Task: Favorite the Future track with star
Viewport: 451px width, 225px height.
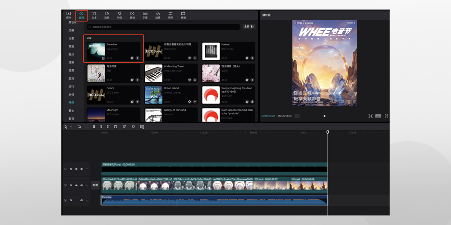Action: 132,102
